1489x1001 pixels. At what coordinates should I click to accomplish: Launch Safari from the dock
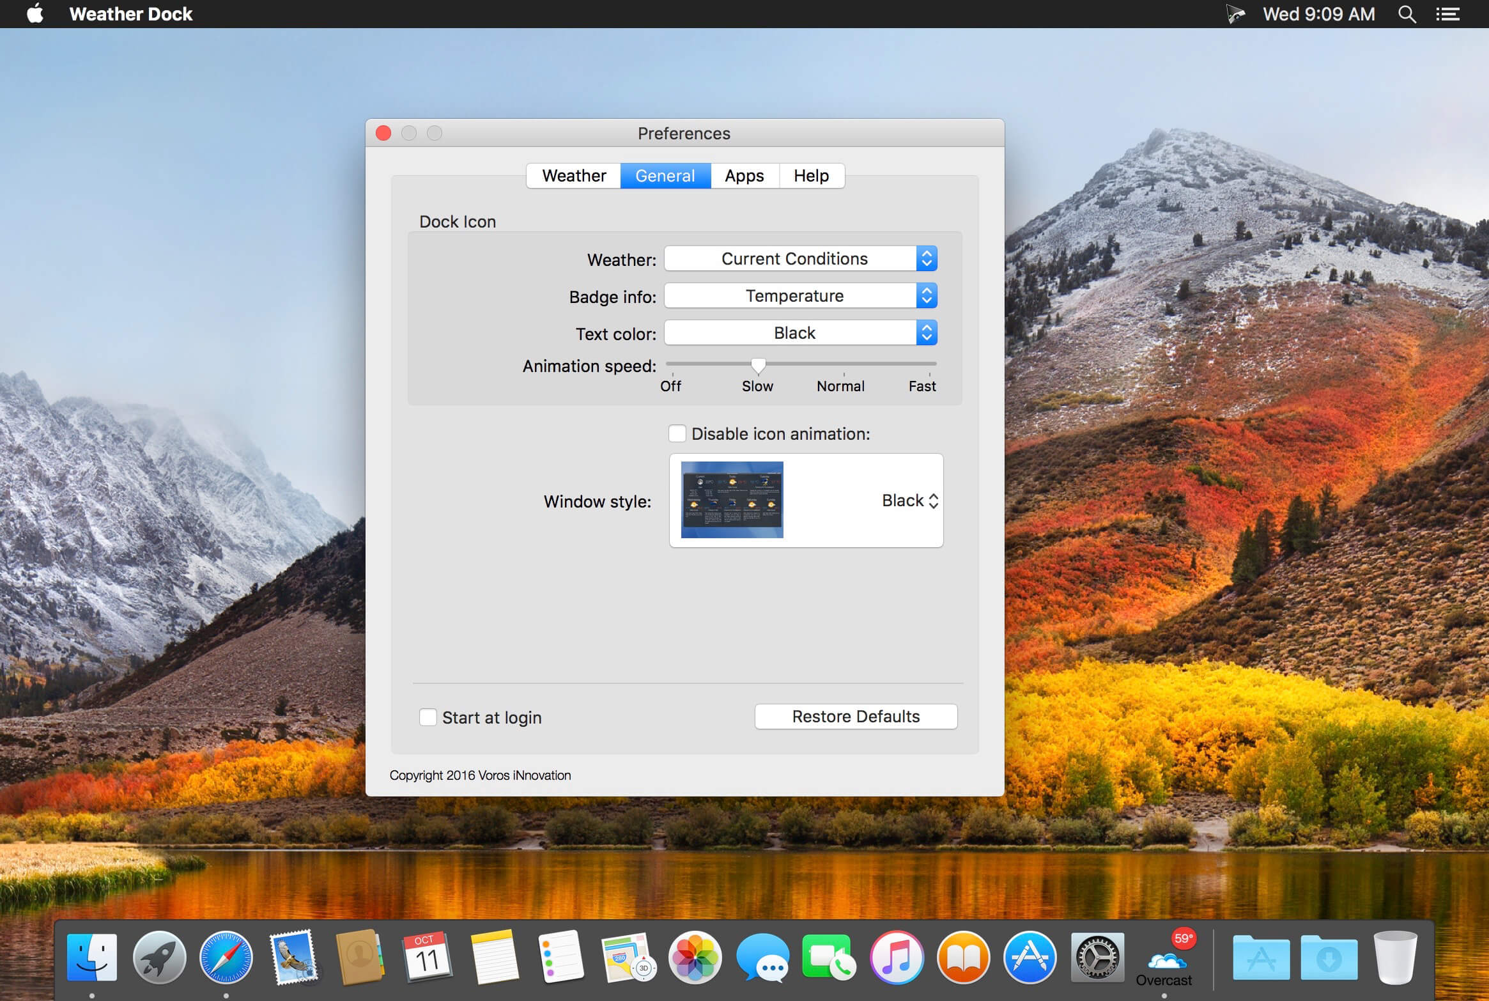pyautogui.click(x=226, y=958)
